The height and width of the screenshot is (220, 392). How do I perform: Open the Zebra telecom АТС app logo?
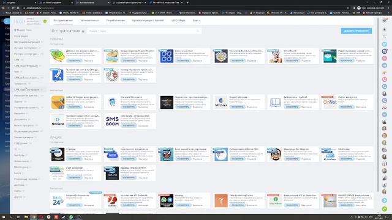(x=112, y=200)
